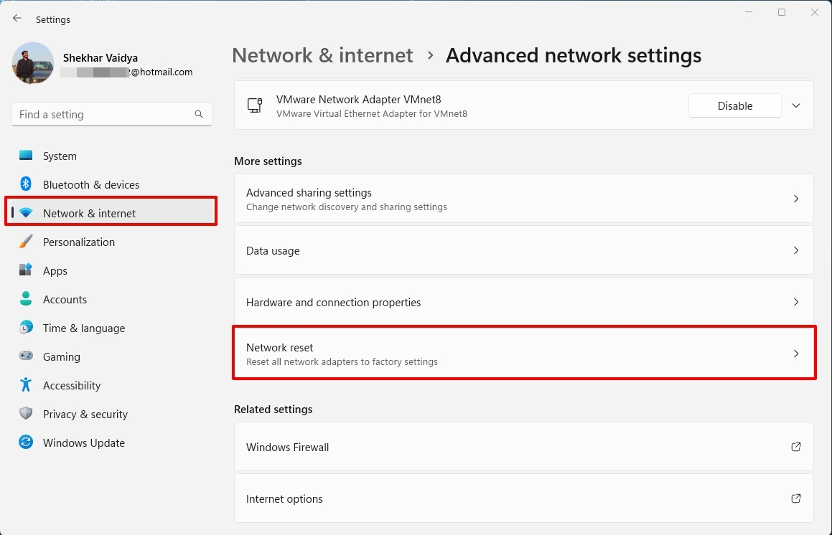Click the Wi-Fi icon for Network & internet
Image resolution: width=832 pixels, height=535 pixels.
tap(25, 212)
